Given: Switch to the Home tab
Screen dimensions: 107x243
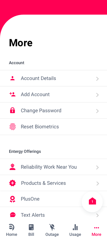Looking at the screenshot, I should (x=12, y=230).
